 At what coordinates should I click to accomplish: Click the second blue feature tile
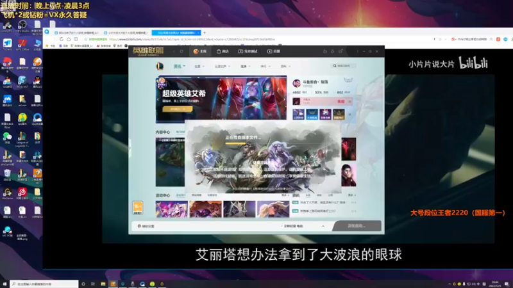[312, 115]
